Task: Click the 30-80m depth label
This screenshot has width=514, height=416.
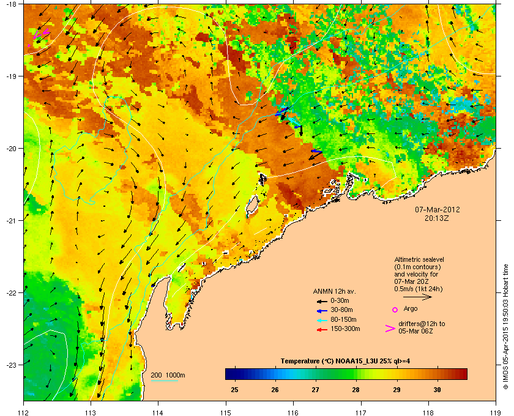Action: click(341, 310)
